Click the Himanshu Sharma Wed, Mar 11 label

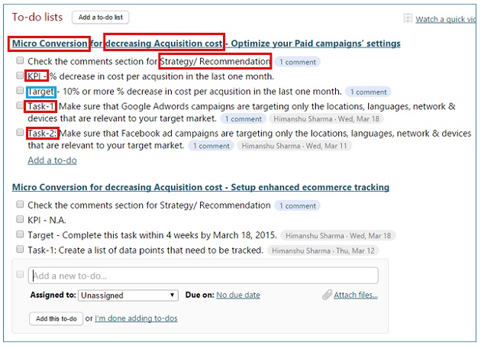294,146
